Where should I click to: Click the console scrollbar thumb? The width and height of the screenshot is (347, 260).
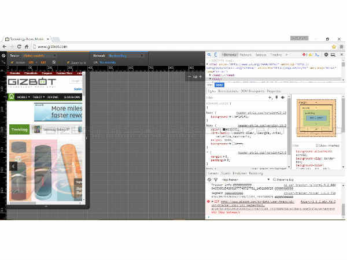[x=343, y=209]
